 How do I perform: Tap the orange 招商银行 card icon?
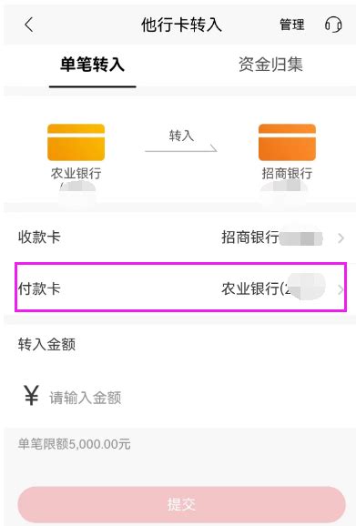[287, 142]
